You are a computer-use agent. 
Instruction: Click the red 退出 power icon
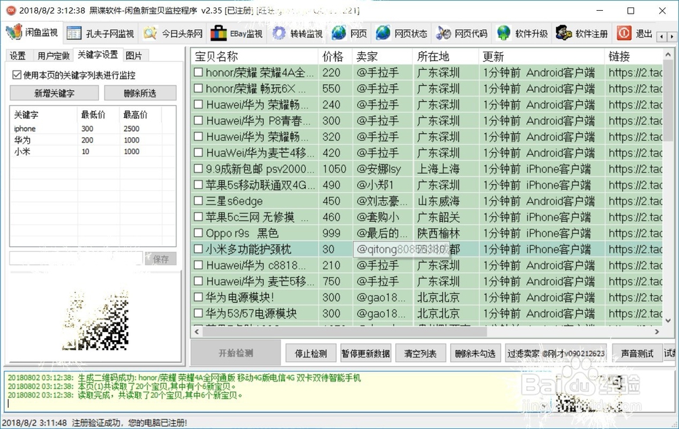(x=624, y=33)
